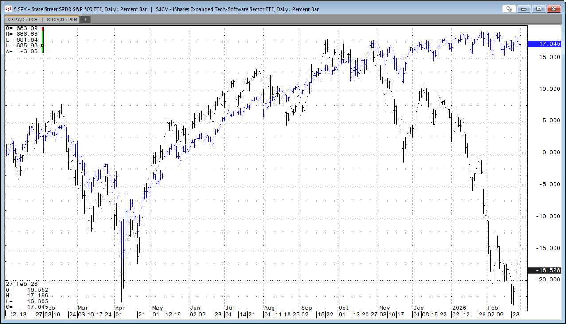
Task: Click the black -18.528 price label
Action: click(x=548, y=270)
